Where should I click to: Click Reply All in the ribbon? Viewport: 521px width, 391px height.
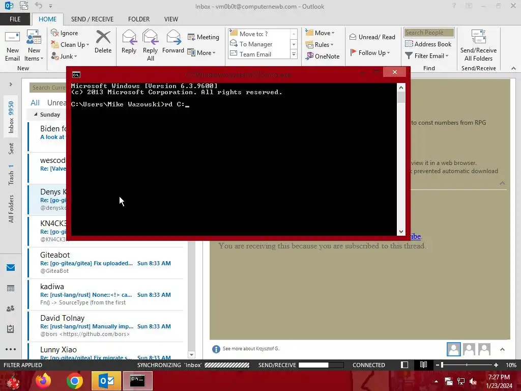tap(150, 46)
